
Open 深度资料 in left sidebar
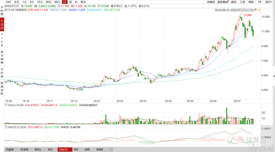2,88
